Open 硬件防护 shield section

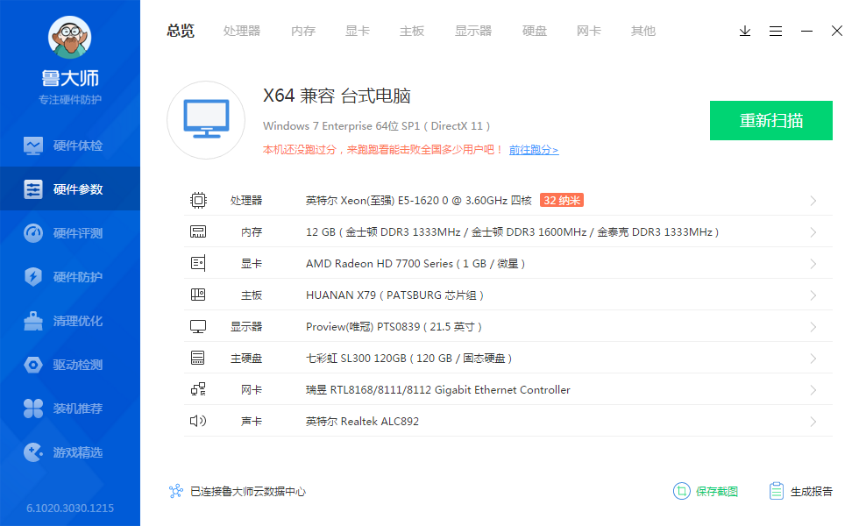[x=70, y=277]
